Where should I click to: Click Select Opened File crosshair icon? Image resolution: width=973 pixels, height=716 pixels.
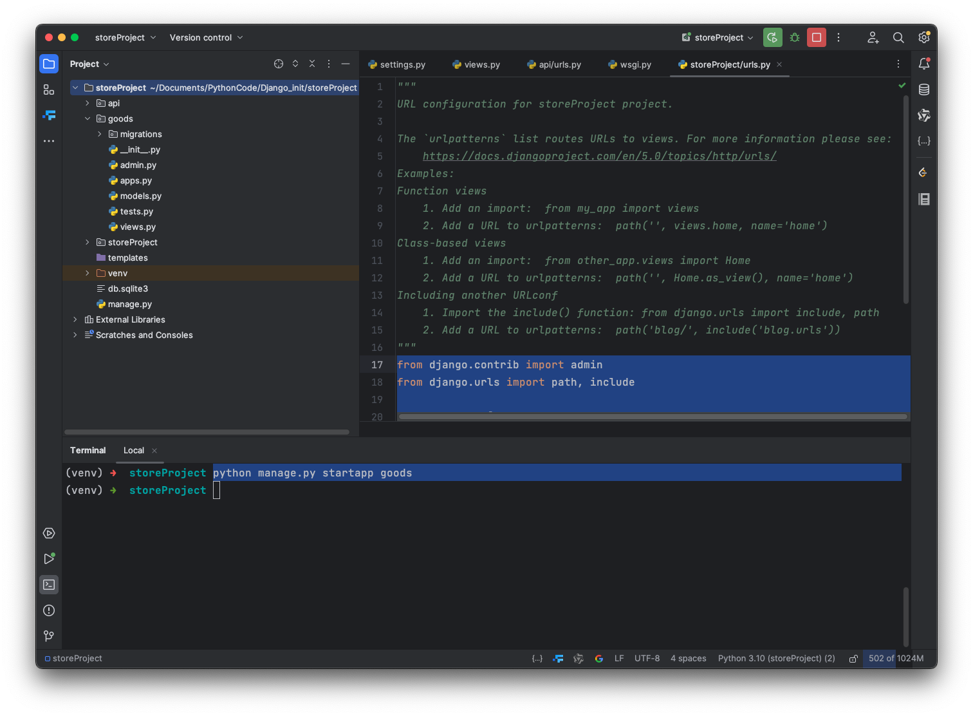279,64
